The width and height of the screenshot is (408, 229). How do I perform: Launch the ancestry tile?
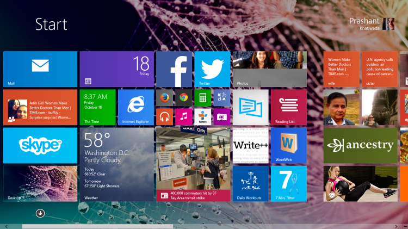click(361, 145)
